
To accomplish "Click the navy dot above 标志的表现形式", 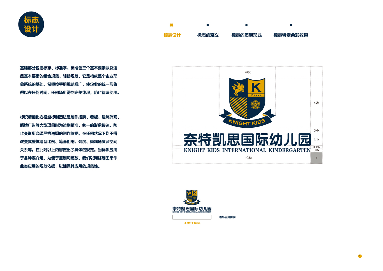I will pos(246,25).
